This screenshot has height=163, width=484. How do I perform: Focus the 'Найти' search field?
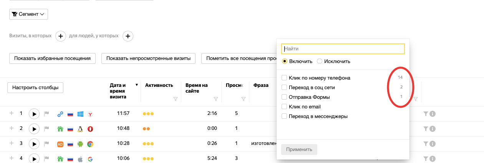pos(343,49)
